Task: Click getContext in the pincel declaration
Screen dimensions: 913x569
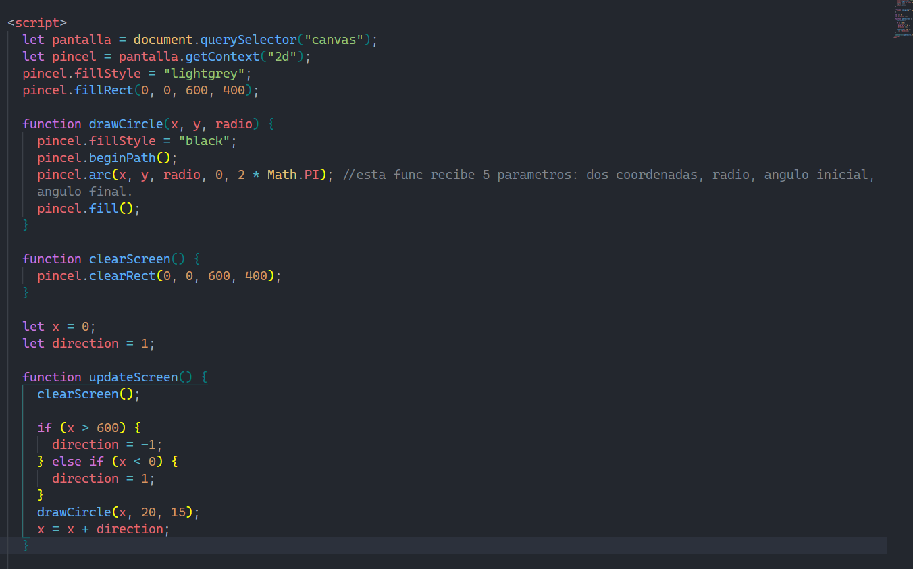Action: click(222, 57)
